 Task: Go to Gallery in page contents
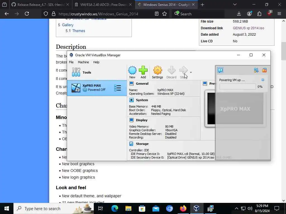[68, 25]
